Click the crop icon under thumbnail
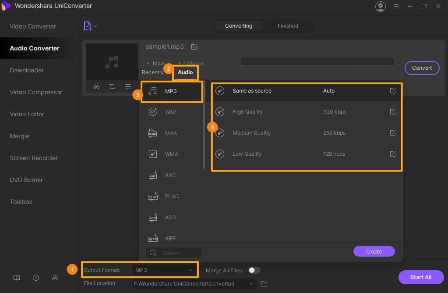Screen dimensions: 448x293 pyautogui.click(x=112, y=86)
